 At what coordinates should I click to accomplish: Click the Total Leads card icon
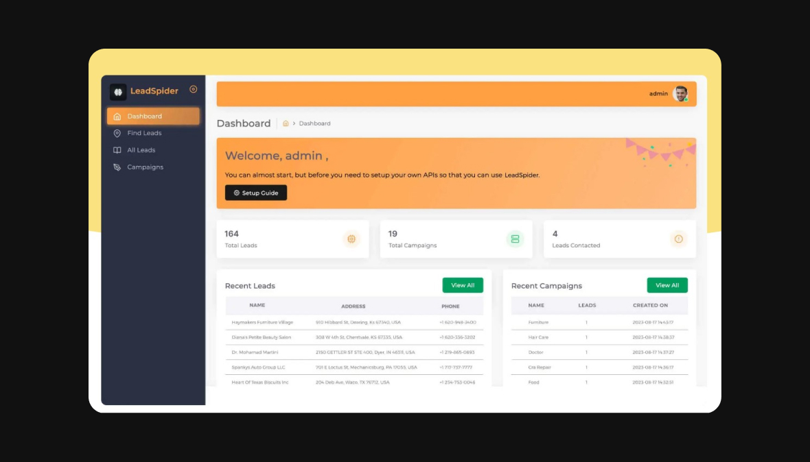coord(351,239)
